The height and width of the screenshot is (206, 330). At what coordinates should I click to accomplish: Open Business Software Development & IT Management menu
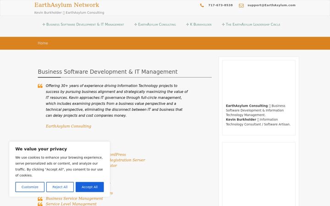(x=83, y=24)
